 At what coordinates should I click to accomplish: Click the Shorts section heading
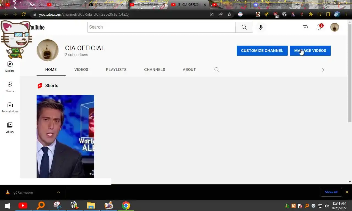pos(52,85)
